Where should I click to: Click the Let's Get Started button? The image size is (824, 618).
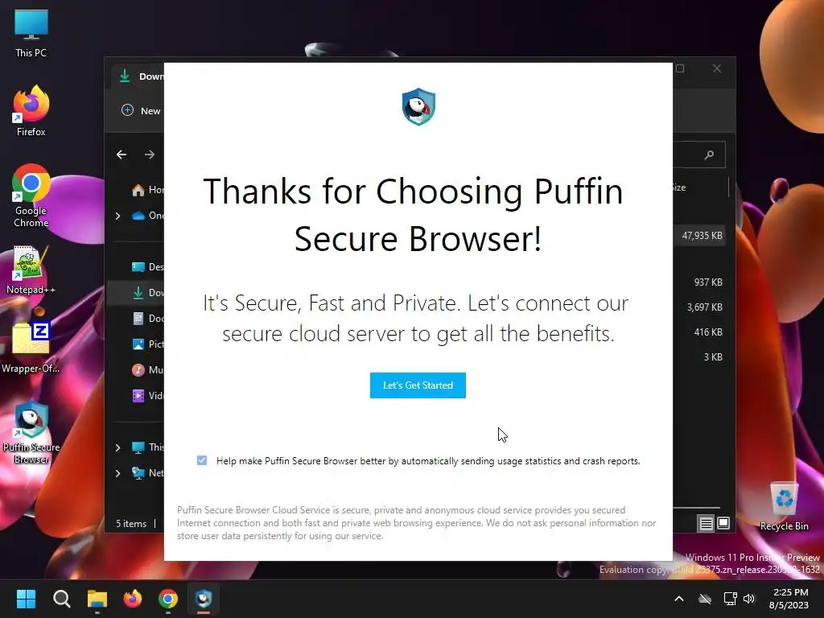tap(418, 385)
